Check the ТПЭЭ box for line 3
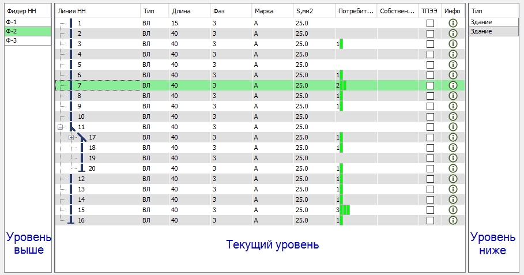This screenshot has height=275, width=524. pyautogui.click(x=431, y=44)
